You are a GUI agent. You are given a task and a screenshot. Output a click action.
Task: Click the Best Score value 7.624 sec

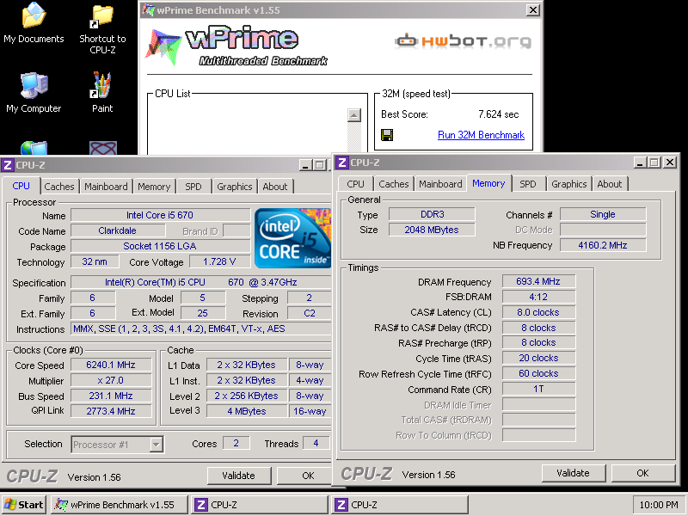499,114
